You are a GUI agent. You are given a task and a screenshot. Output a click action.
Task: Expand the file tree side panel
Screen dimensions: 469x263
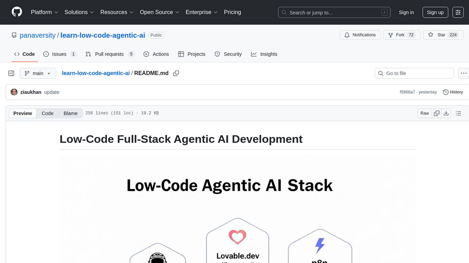(x=11, y=73)
